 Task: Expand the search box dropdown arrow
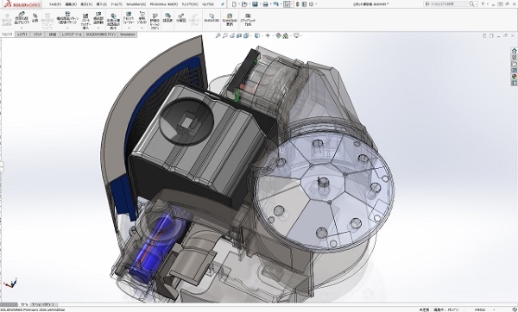click(x=476, y=4)
